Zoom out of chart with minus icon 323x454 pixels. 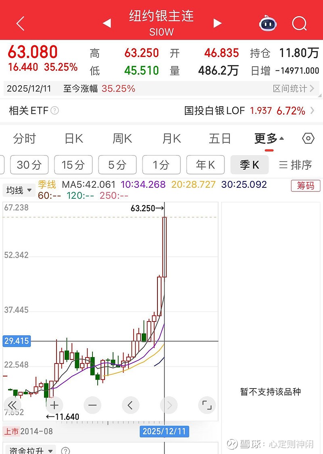click(x=92, y=405)
